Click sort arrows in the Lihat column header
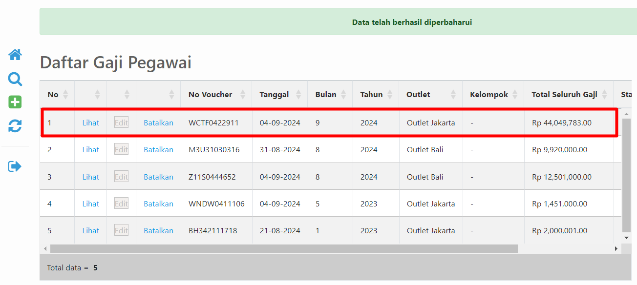This screenshot has width=637, height=285. pos(97,95)
